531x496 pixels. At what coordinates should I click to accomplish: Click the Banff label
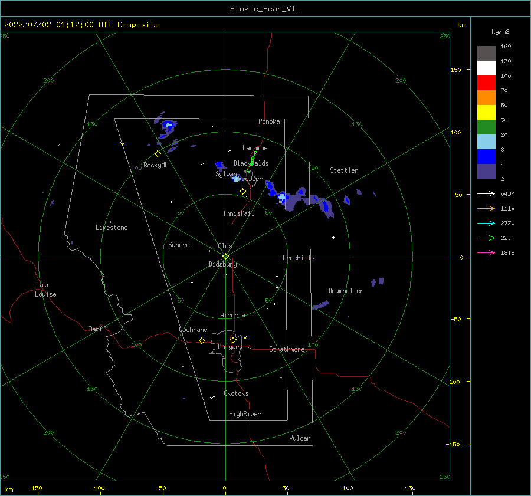pyautogui.click(x=97, y=329)
